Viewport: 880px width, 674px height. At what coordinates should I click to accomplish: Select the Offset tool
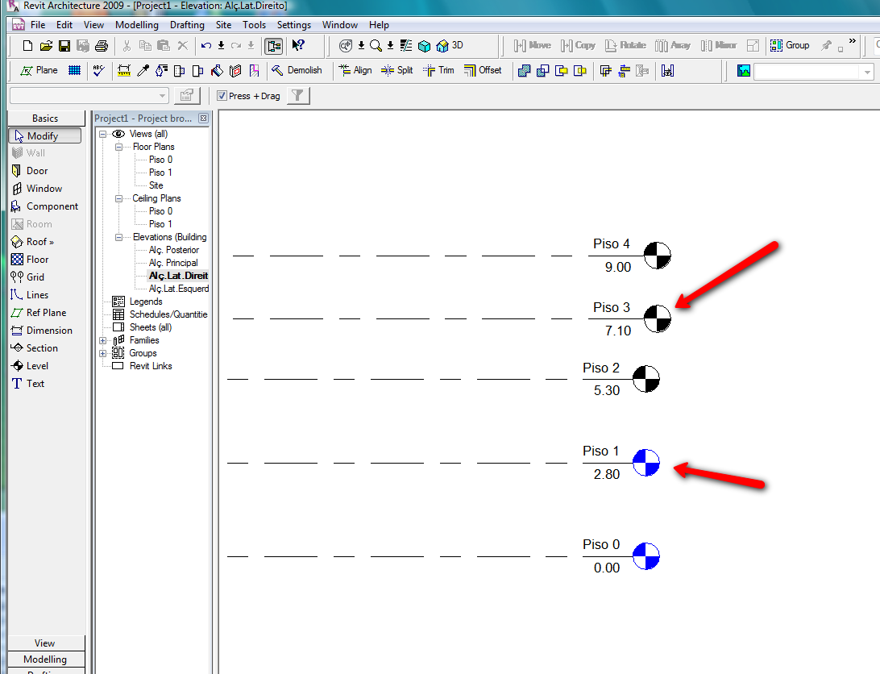point(483,70)
